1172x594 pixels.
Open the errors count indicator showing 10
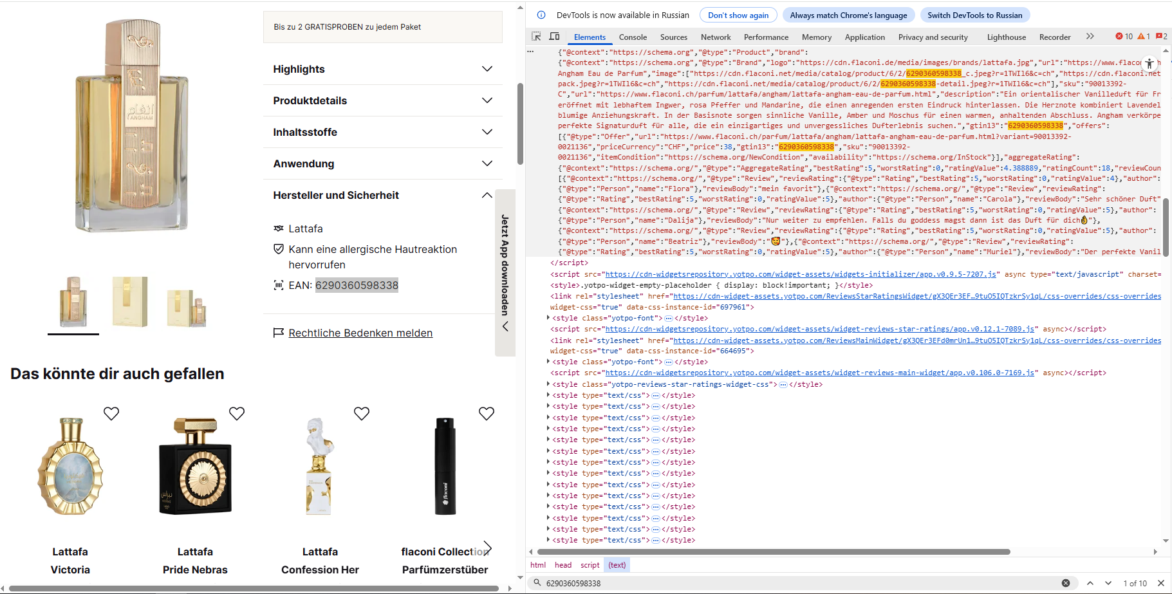(1124, 37)
